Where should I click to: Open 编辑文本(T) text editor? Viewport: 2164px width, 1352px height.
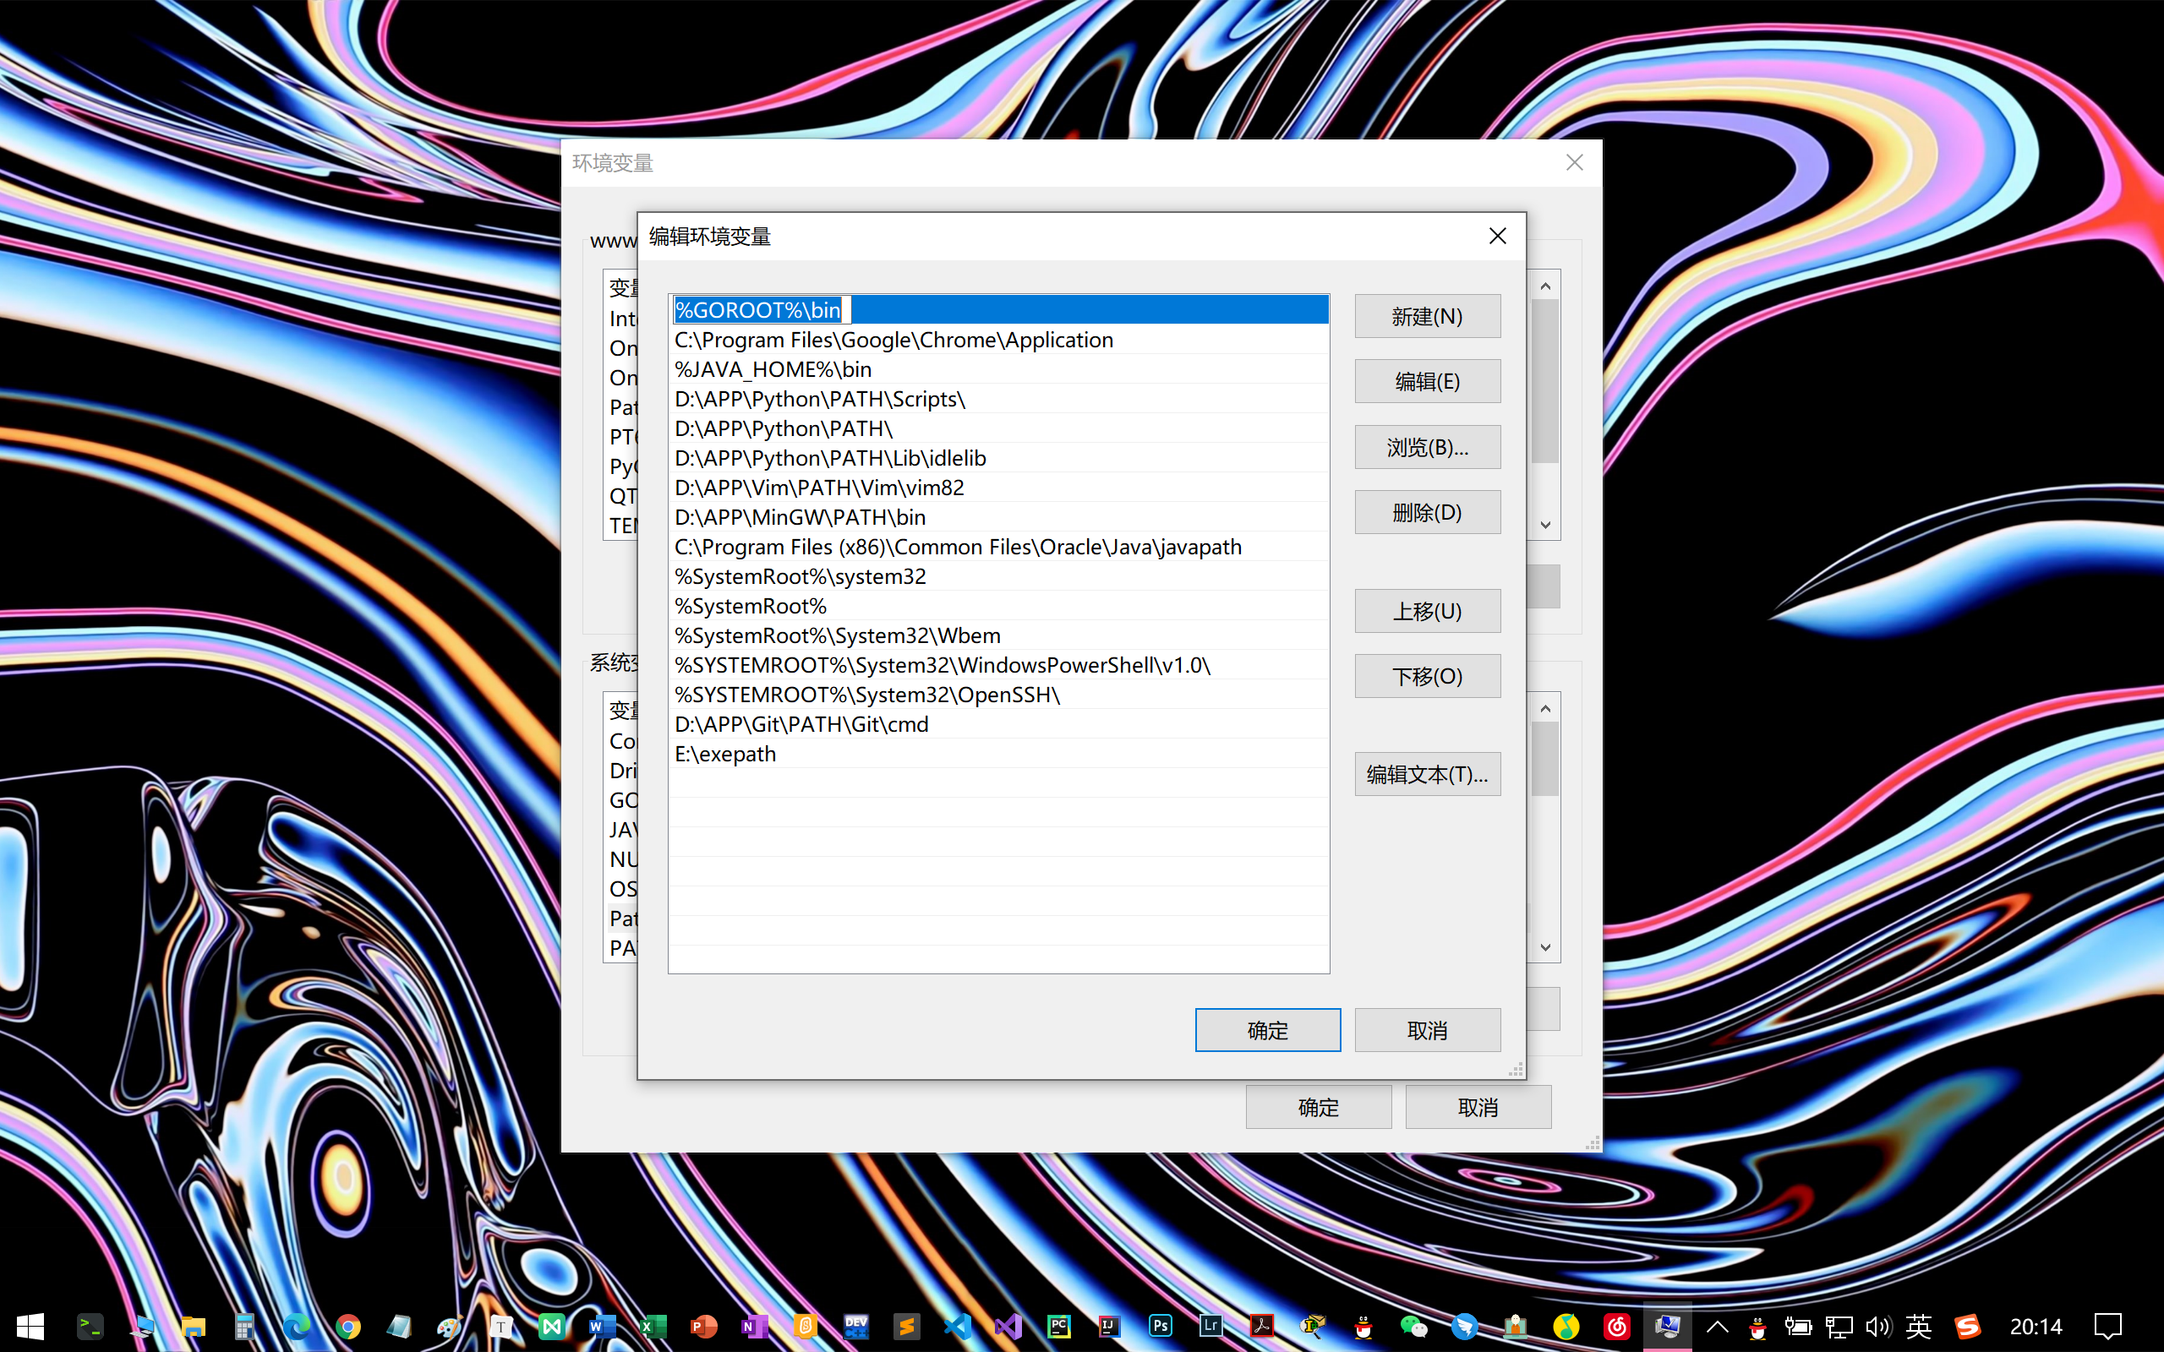tap(1426, 774)
